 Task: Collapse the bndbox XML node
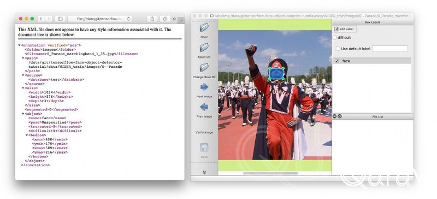tap(27, 135)
